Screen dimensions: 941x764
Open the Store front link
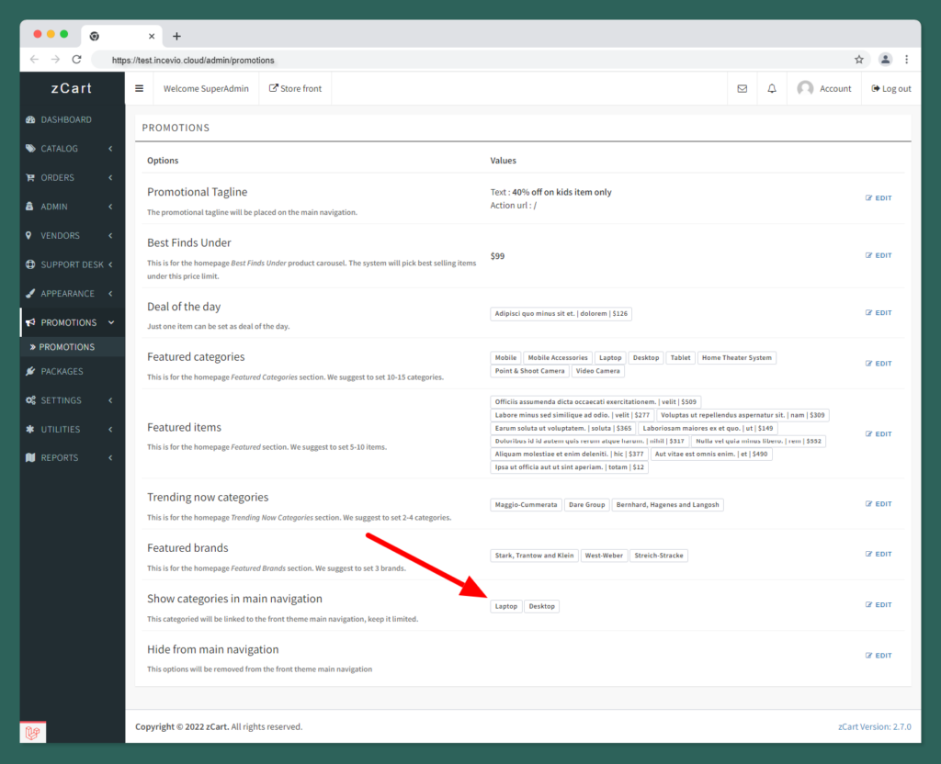click(x=295, y=89)
